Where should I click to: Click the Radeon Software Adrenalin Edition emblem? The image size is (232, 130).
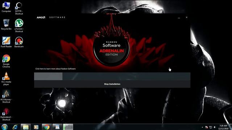click(112, 49)
